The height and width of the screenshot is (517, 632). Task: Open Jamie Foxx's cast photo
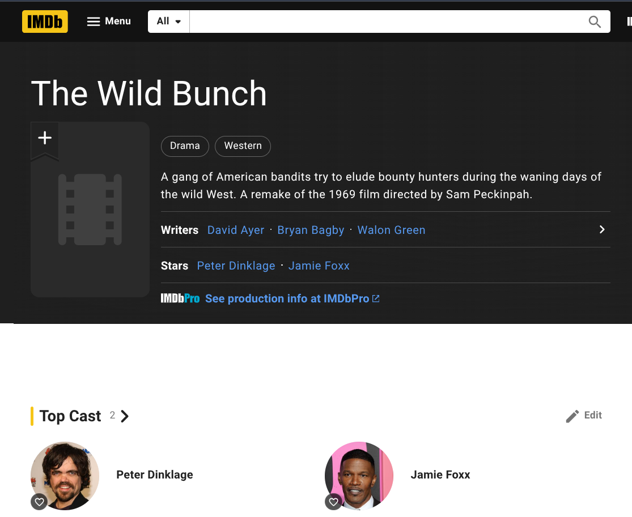(x=359, y=476)
